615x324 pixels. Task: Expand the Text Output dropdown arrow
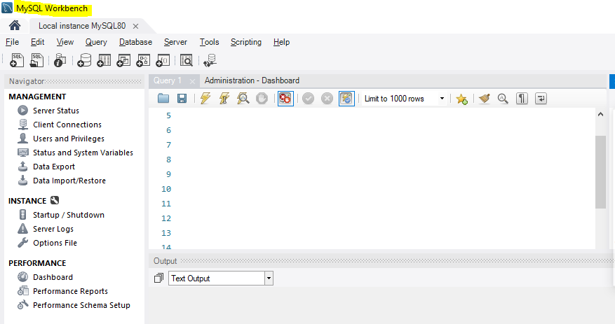click(x=269, y=279)
